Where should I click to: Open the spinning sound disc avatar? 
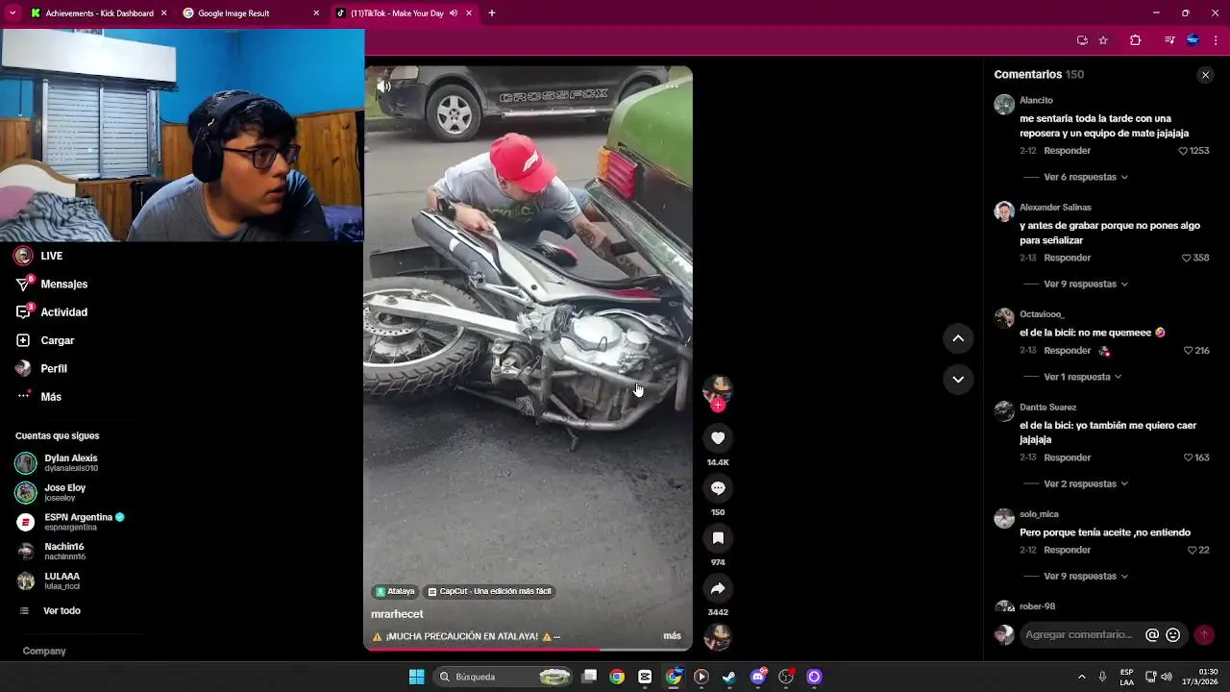(718, 637)
